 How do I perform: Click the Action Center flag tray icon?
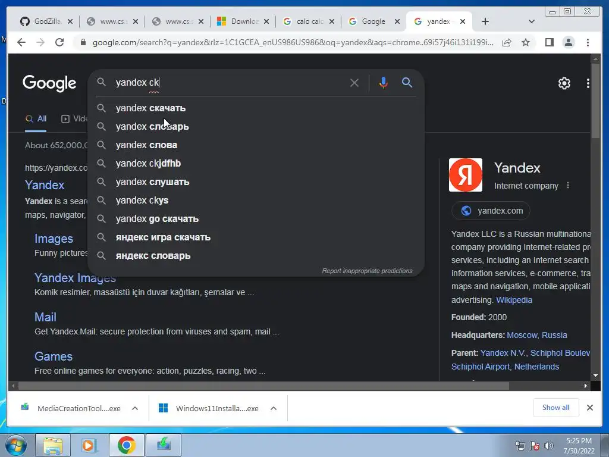tap(535, 446)
